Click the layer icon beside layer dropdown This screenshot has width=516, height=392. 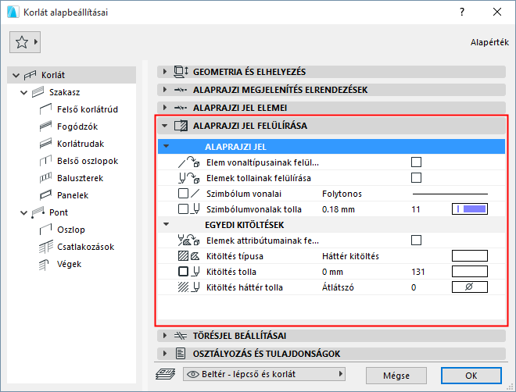[x=166, y=374]
